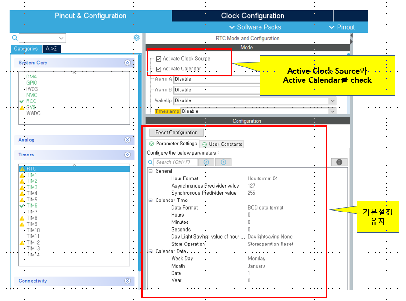Click the info icon in parameter settings
406x301 pixels.
coord(339,162)
